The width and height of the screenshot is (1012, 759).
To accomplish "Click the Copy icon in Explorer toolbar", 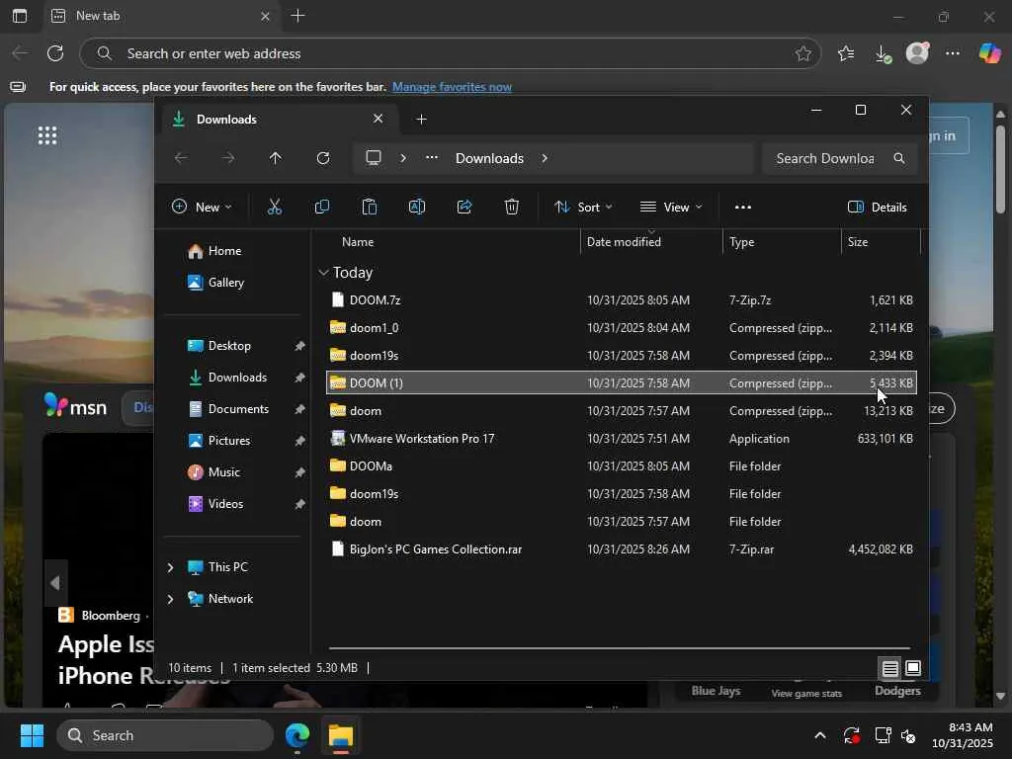I will click(x=322, y=207).
